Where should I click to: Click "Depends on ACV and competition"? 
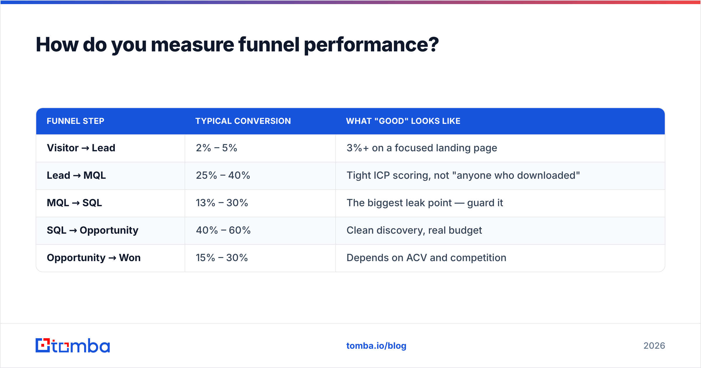pyautogui.click(x=426, y=258)
